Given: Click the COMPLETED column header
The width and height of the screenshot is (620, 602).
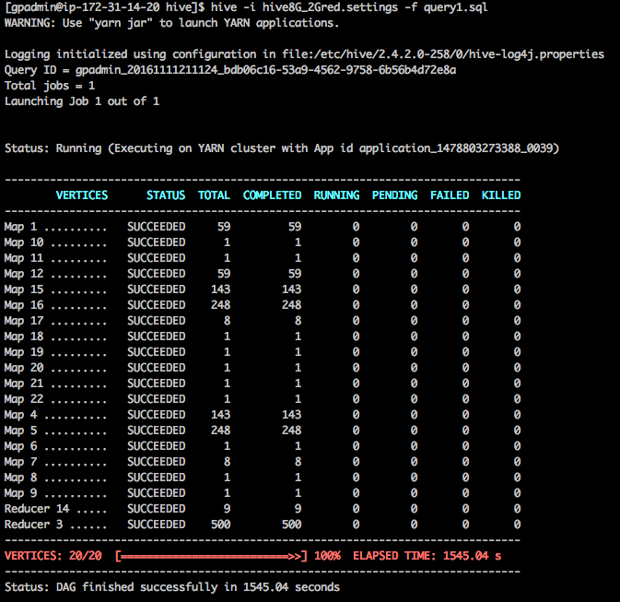Looking at the screenshot, I should coord(272,195).
